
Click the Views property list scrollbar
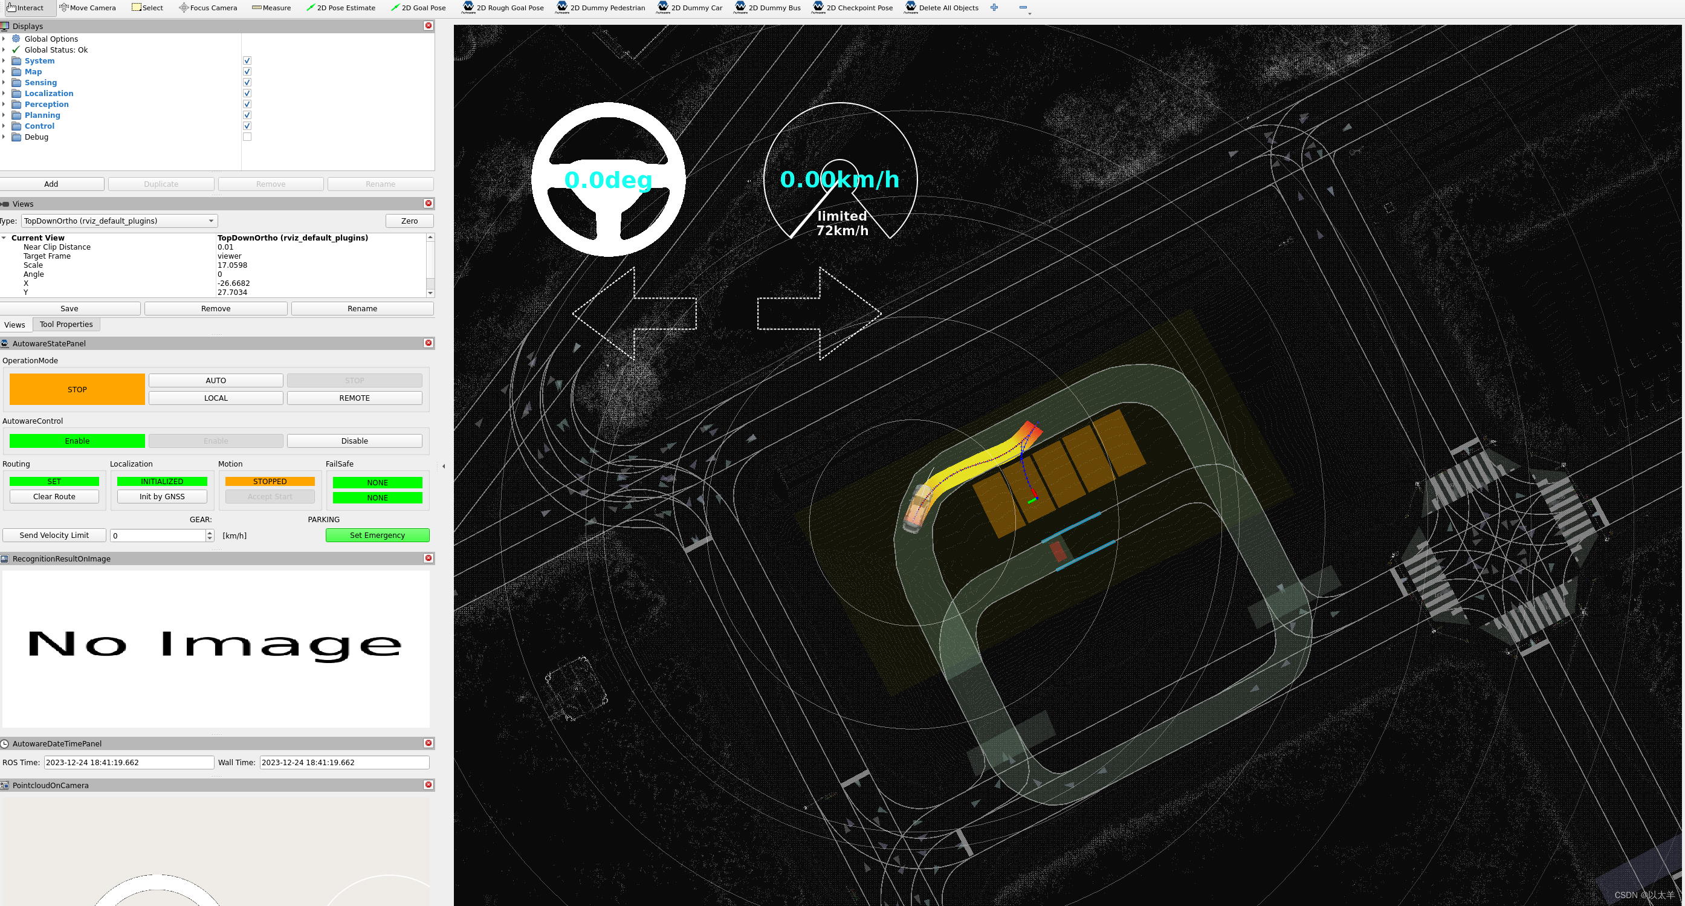pos(430,265)
